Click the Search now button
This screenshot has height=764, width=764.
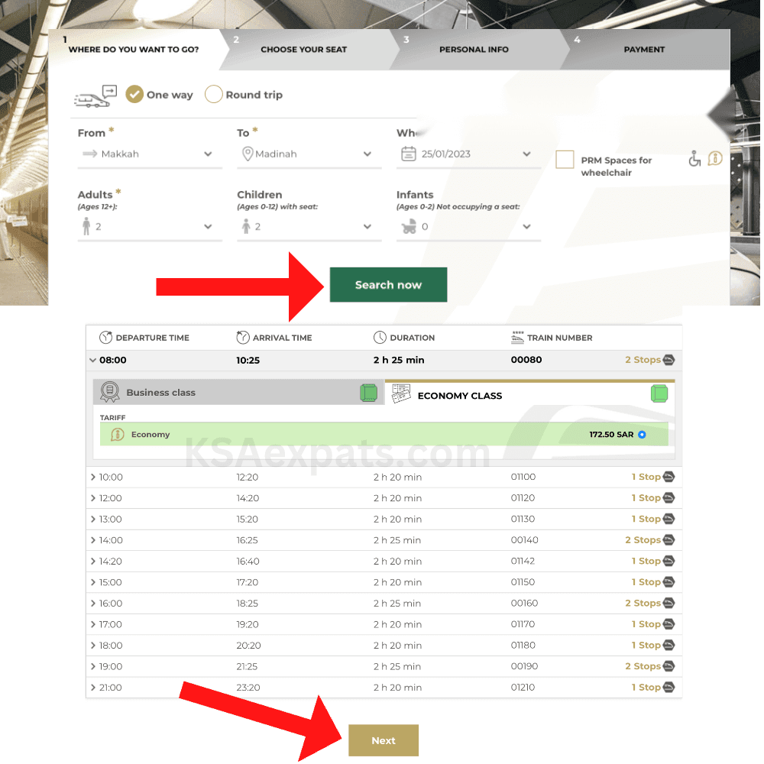(388, 284)
